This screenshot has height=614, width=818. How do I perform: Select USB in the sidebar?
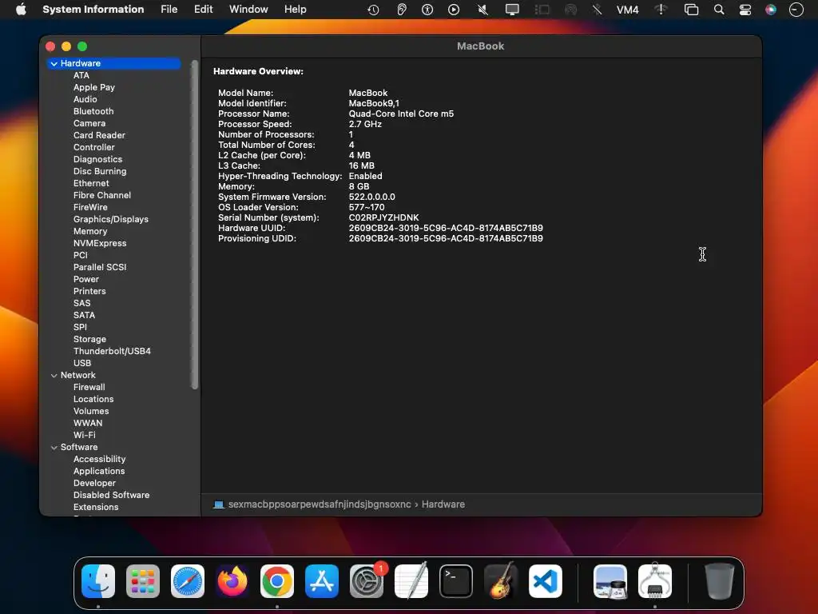pos(82,364)
